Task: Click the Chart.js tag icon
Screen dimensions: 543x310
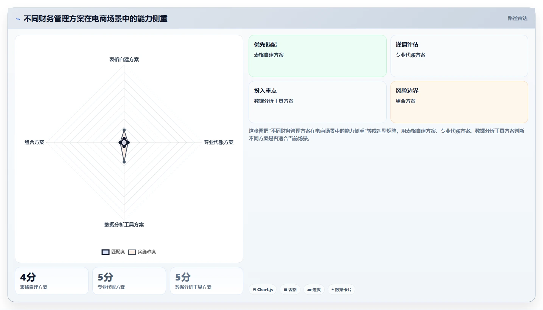Action: pyautogui.click(x=254, y=290)
